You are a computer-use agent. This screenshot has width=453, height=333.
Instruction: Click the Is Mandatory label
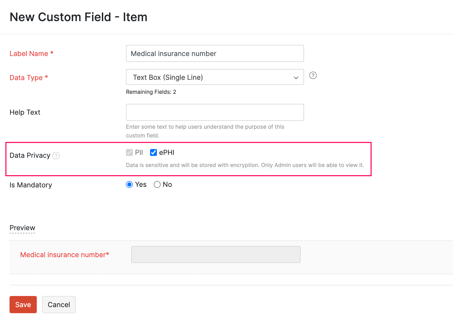coord(31,185)
